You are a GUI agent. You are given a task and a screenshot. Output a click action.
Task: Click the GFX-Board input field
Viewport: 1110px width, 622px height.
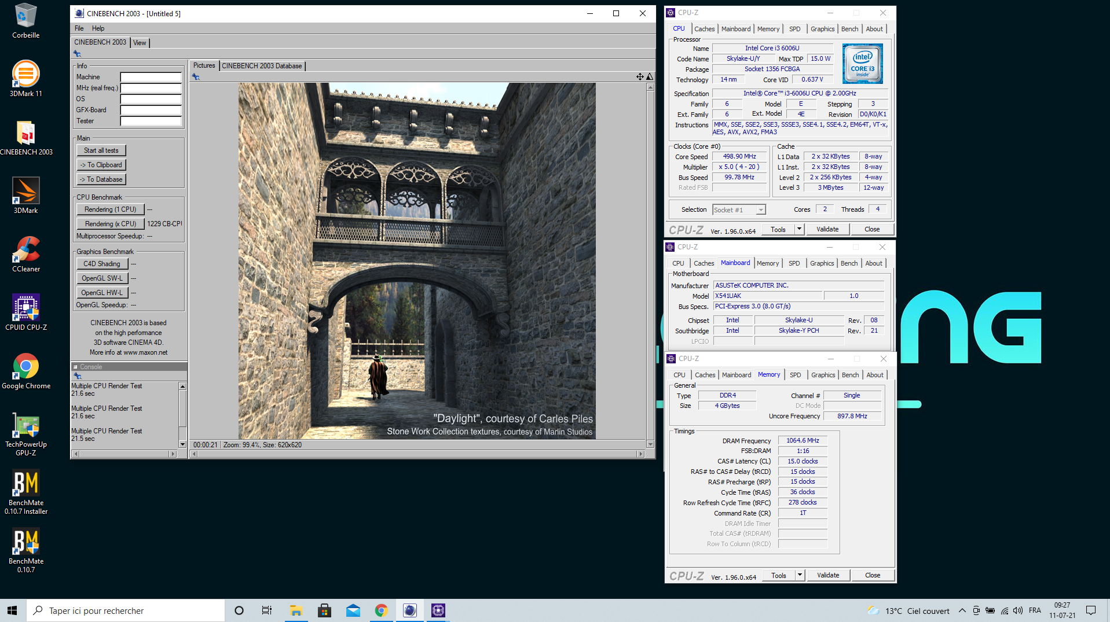[151, 110]
